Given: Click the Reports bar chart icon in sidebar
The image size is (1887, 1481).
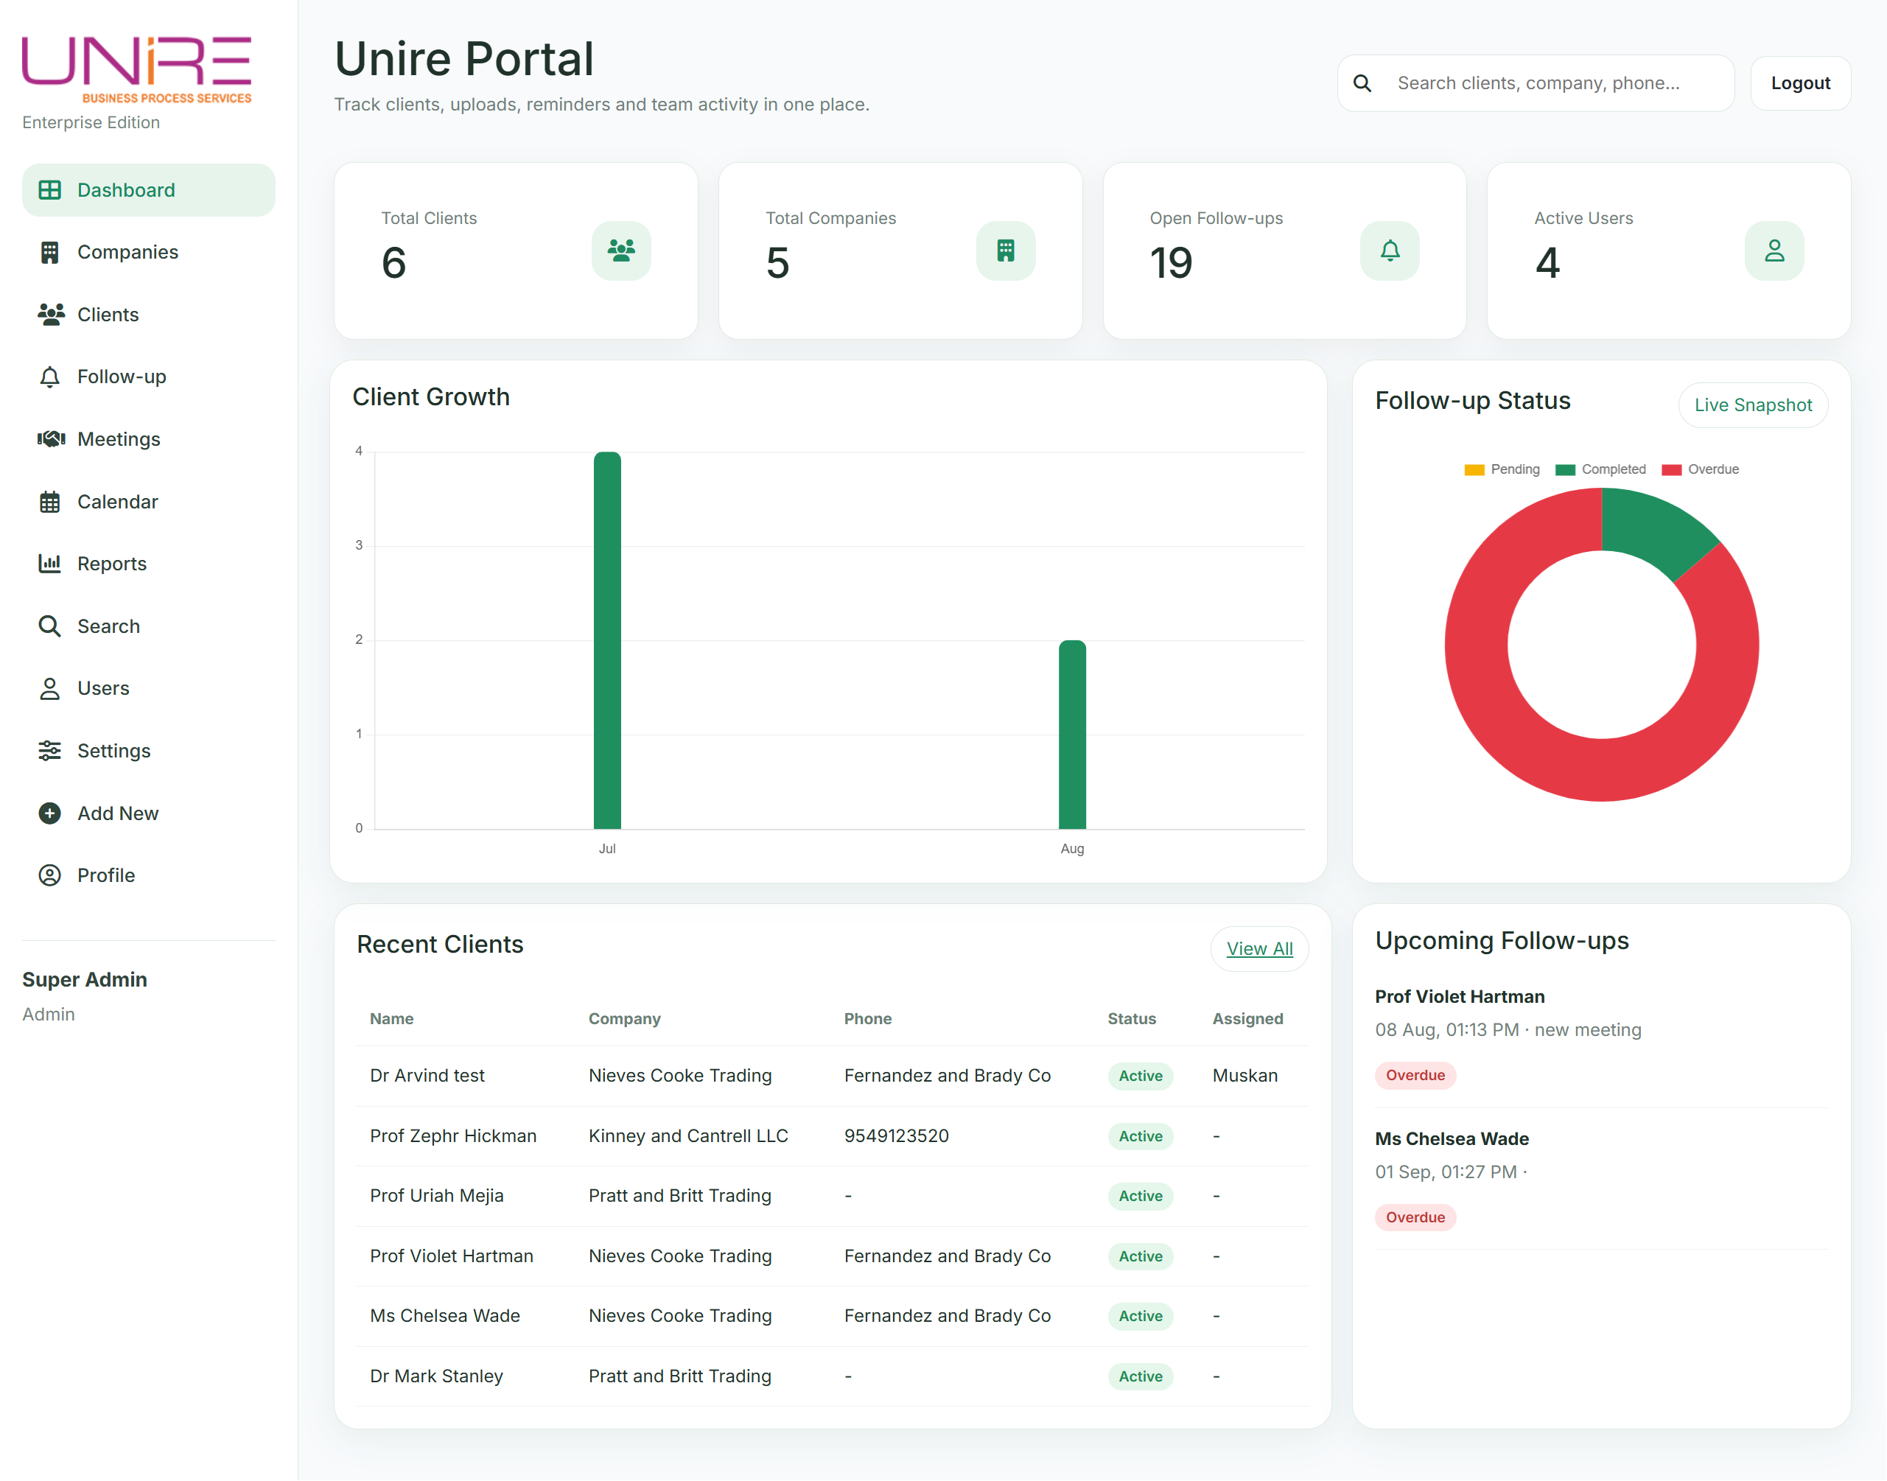Looking at the screenshot, I should tap(50, 564).
